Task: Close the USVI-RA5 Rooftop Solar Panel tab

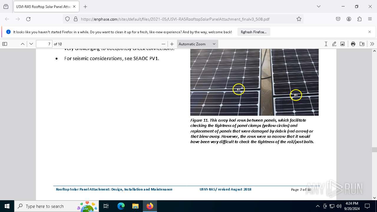Action: click(x=74, y=6)
